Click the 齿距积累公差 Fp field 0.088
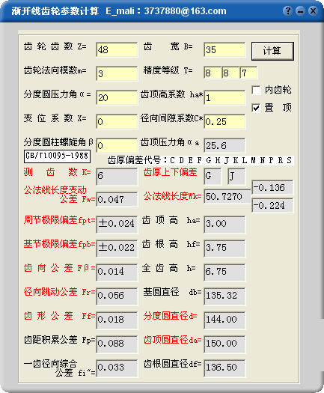324x393 pixels. [117, 344]
